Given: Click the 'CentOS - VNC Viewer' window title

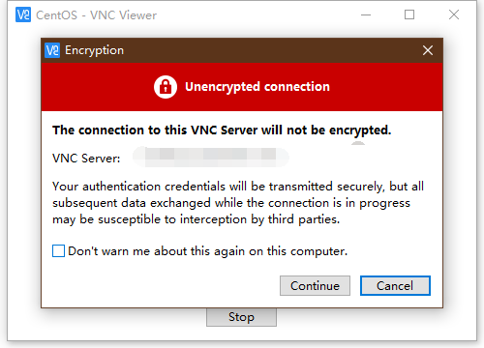Looking at the screenshot, I should (x=96, y=15).
